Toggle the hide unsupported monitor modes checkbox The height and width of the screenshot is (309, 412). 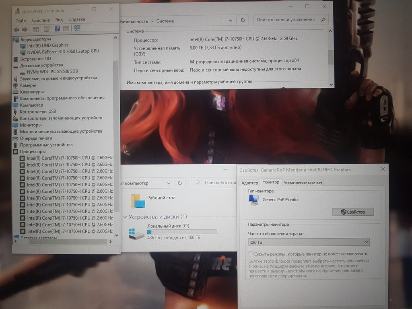251,254
